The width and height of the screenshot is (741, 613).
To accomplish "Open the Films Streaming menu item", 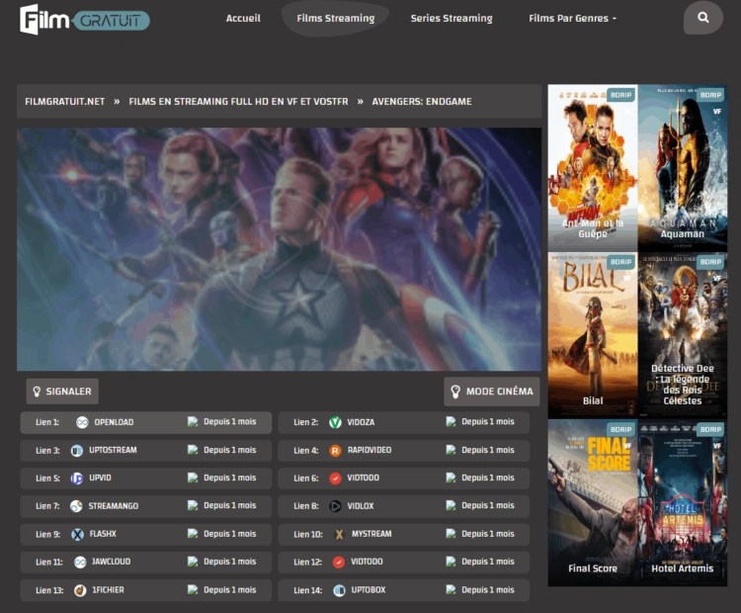I will (x=336, y=19).
